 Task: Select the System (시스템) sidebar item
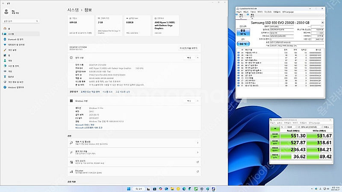click(x=21, y=34)
